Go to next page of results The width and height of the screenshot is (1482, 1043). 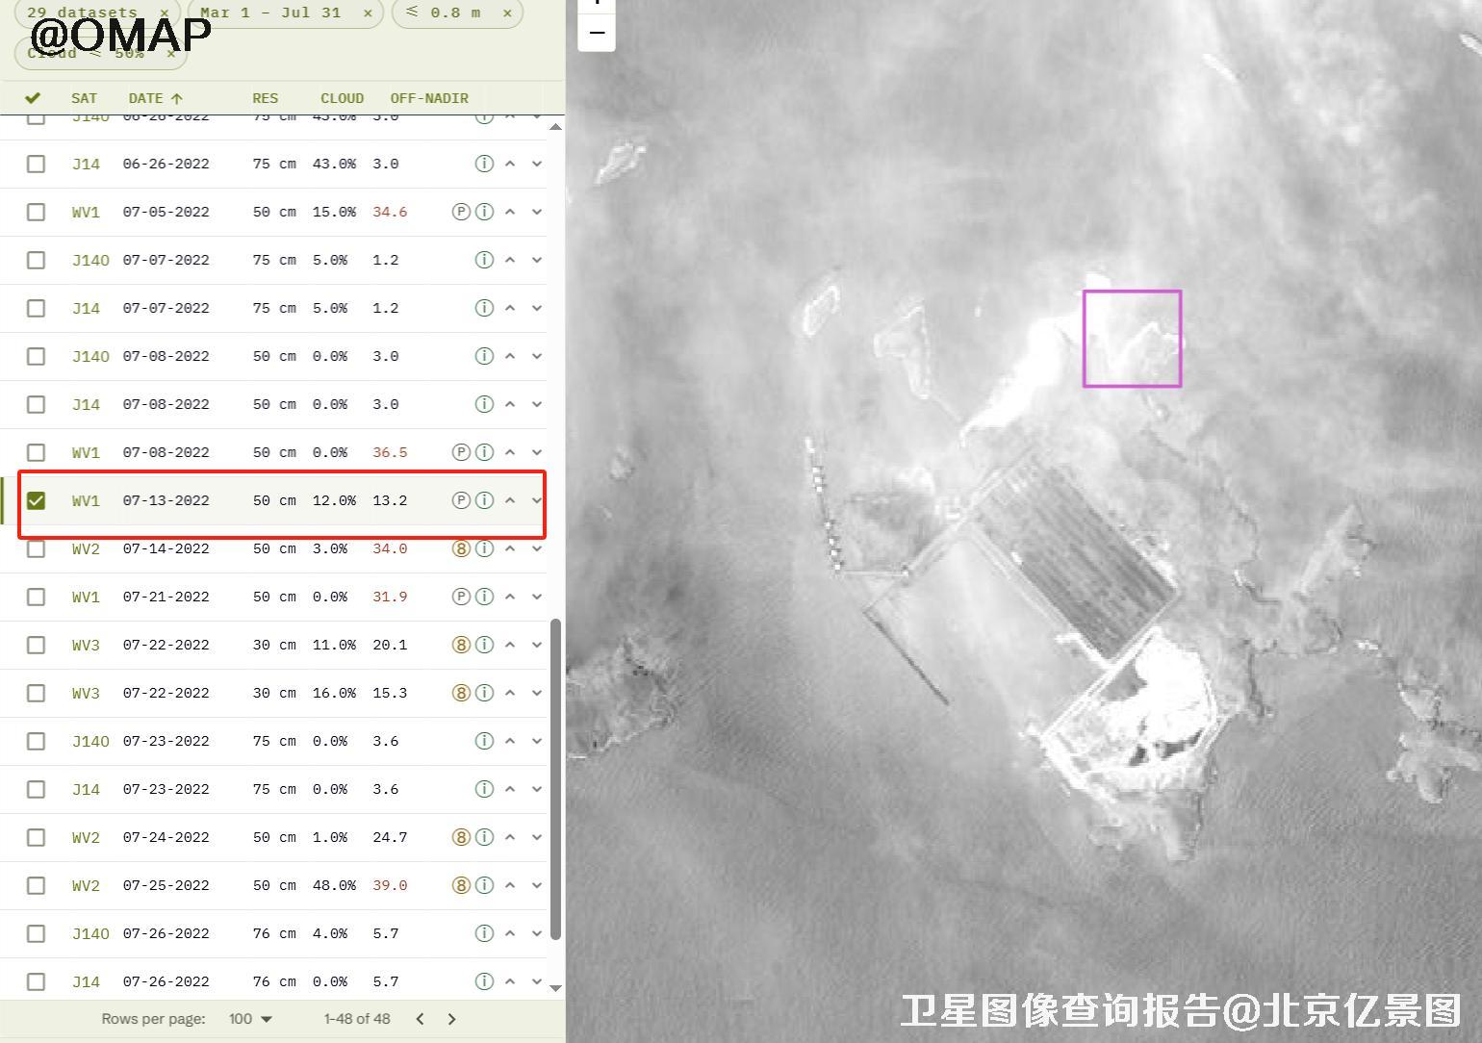click(451, 1019)
